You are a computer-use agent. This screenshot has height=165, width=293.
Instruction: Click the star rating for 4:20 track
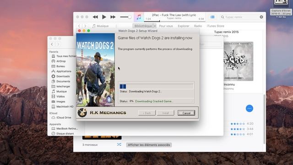point(238,124)
